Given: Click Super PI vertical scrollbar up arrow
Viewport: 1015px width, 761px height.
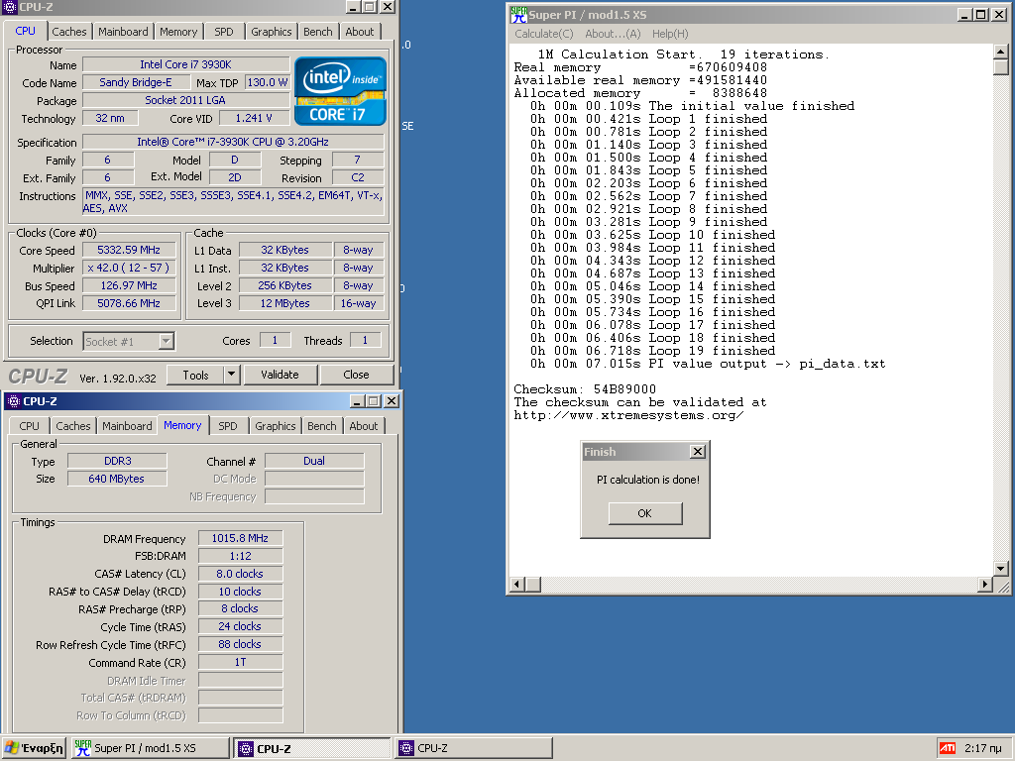Looking at the screenshot, I should (1000, 52).
